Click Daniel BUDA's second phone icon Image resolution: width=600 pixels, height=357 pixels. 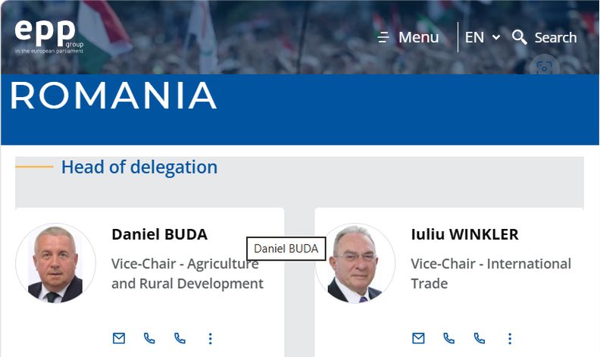tap(180, 338)
